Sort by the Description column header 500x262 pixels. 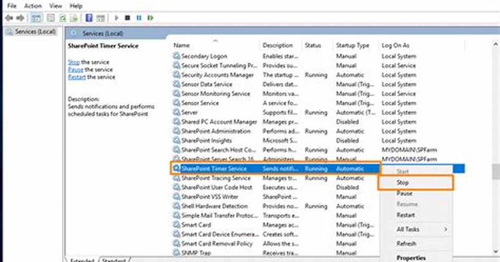[281, 45]
